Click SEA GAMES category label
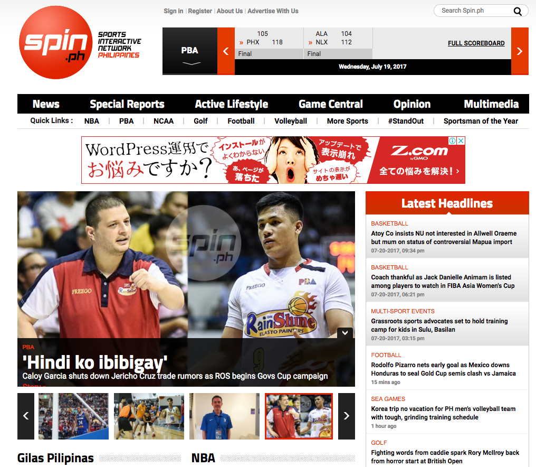 pyautogui.click(x=388, y=399)
